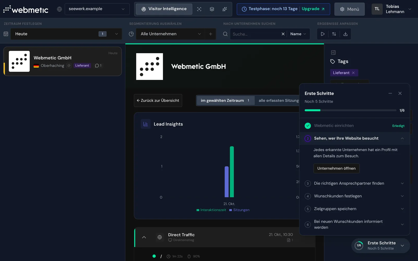Click the Upgrade link
This screenshot has height=261, width=418.
click(313, 9)
